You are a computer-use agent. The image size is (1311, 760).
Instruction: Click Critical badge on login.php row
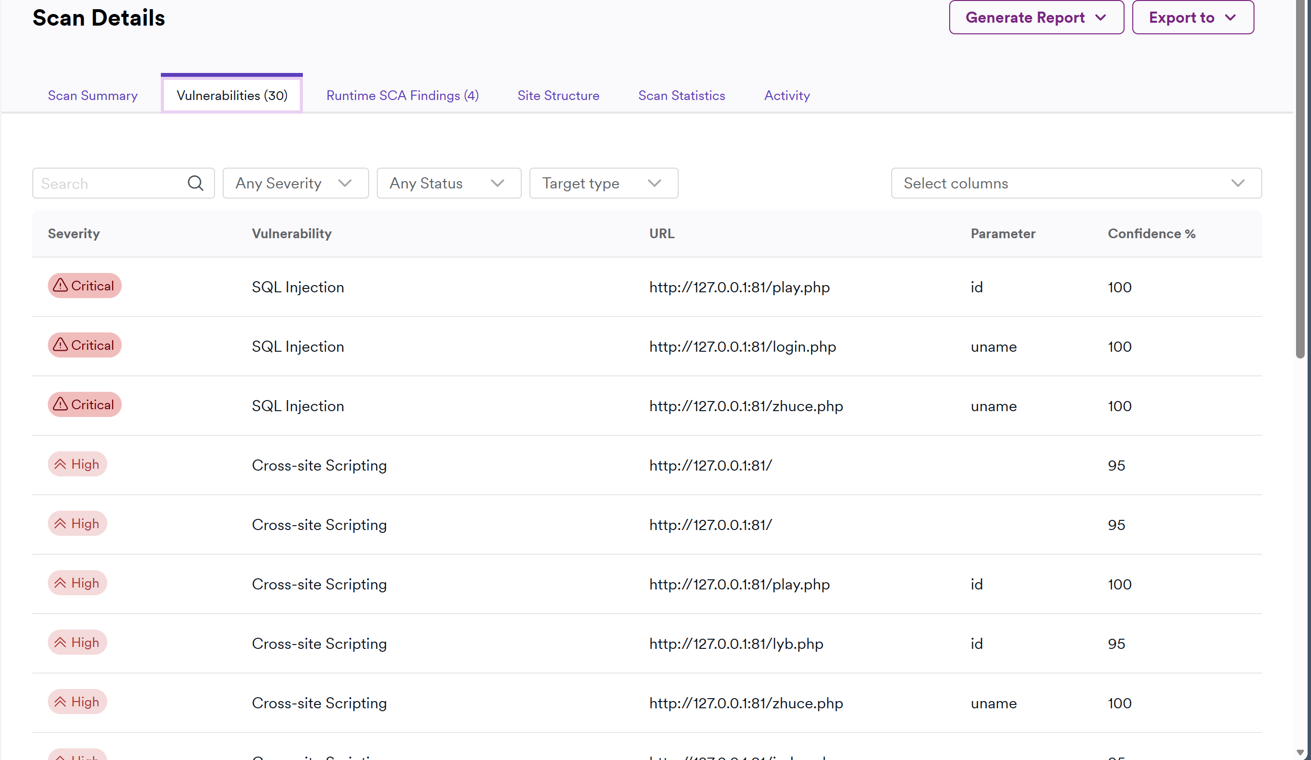tap(84, 345)
